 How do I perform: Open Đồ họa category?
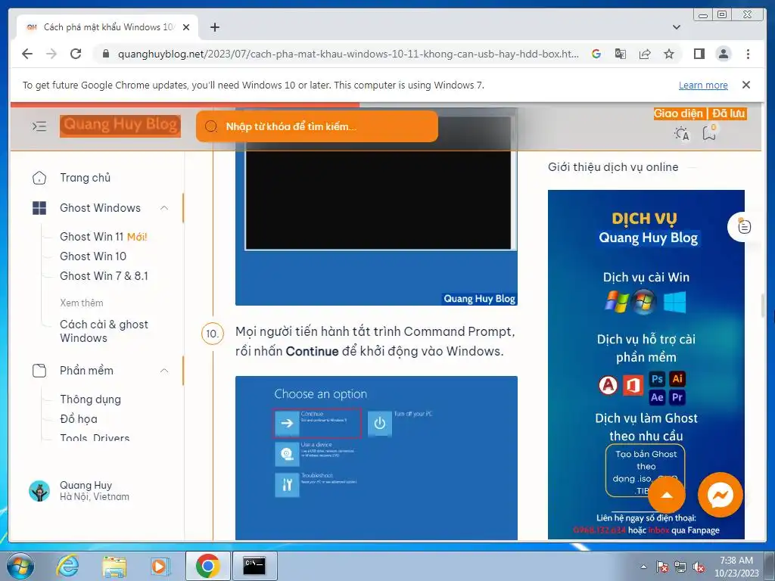(x=79, y=419)
